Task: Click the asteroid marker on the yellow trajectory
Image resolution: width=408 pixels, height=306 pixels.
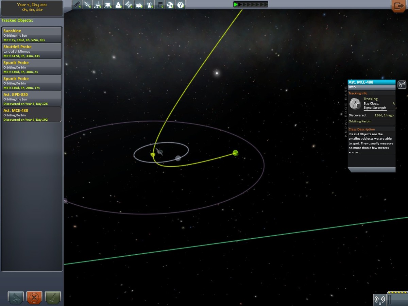Action: [x=235, y=153]
